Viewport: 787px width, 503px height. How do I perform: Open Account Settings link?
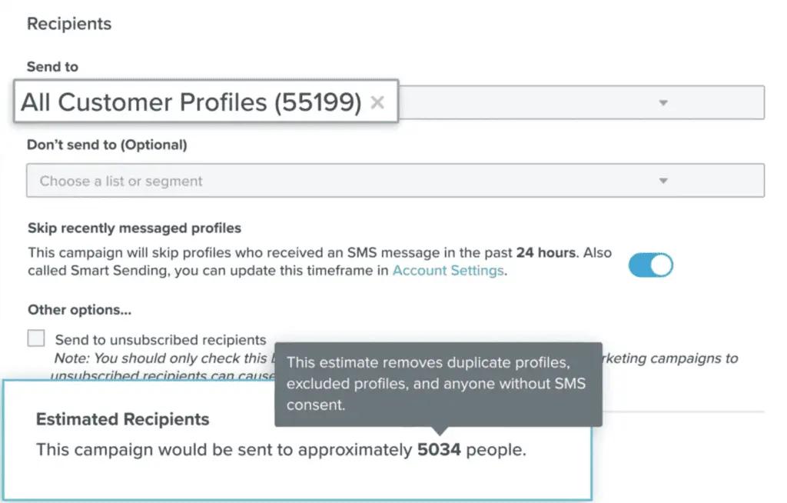point(449,270)
